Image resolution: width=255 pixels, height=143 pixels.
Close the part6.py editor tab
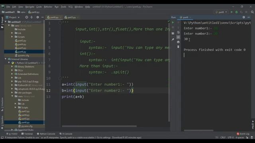[x=61, y=17]
